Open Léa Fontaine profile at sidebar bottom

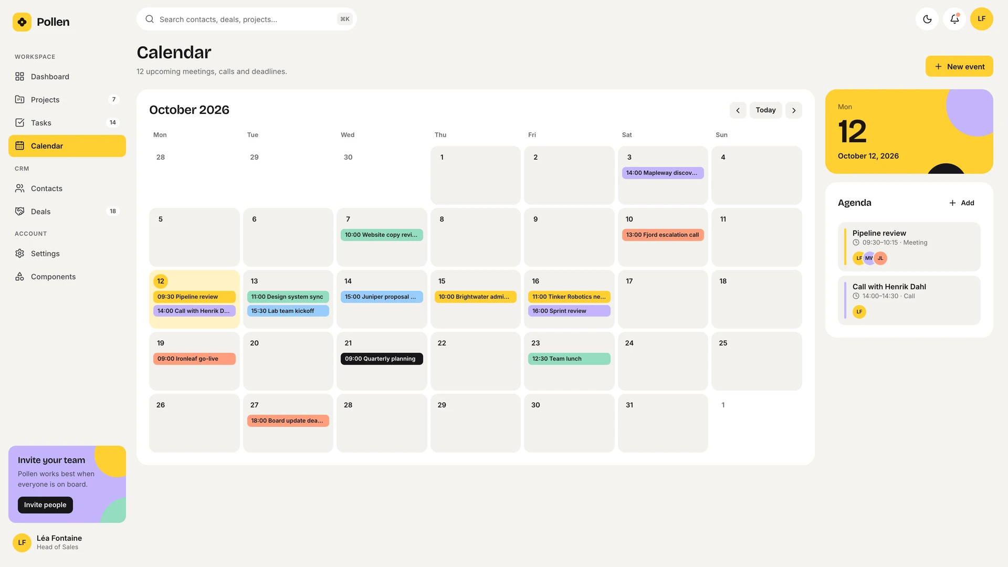pyautogui.click(x=67, y=542)
